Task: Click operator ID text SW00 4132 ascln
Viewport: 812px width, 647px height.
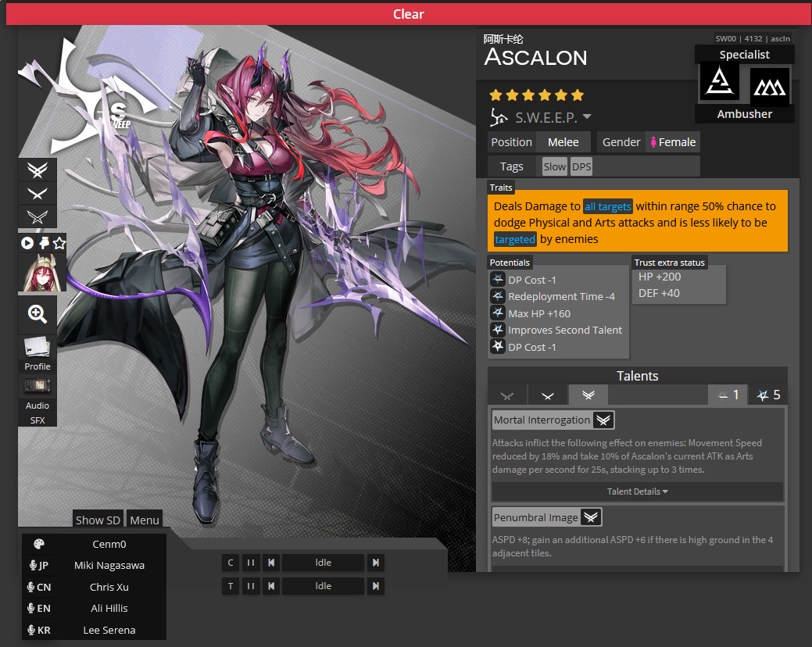Action: click(753, 39)
